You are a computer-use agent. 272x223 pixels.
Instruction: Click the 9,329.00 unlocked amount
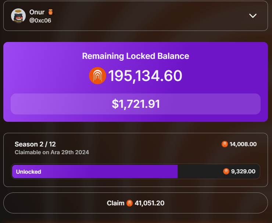(x=243, y=171)
